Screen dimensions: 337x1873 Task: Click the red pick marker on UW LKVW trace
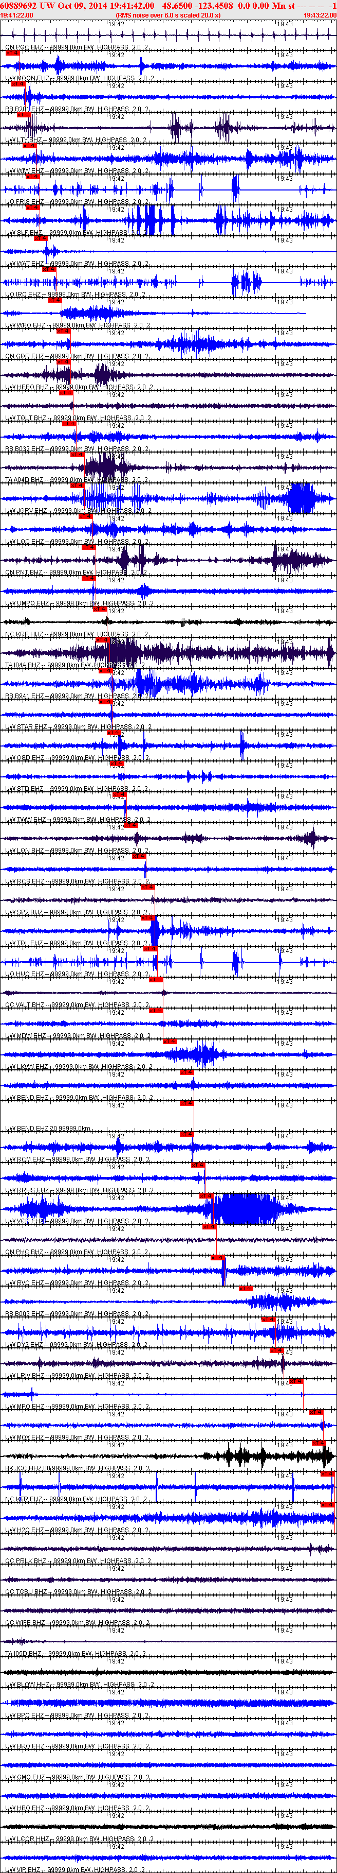(186, 1072)
